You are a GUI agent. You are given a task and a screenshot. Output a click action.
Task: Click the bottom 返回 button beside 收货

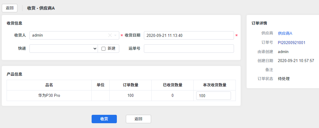point(138,119)
